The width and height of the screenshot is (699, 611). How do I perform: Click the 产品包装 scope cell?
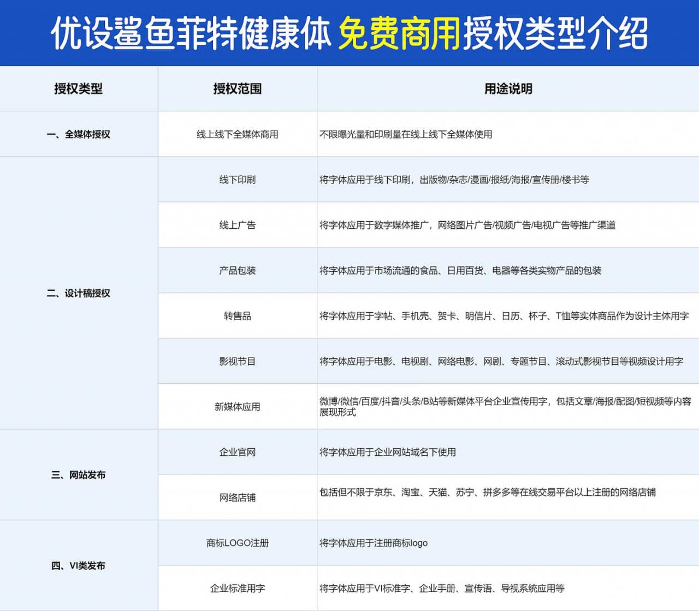237,270
